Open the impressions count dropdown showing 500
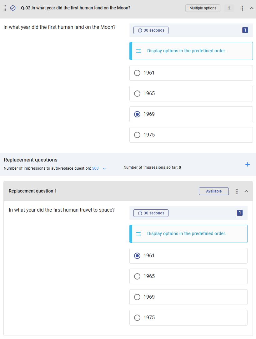 tap(98, 168)
